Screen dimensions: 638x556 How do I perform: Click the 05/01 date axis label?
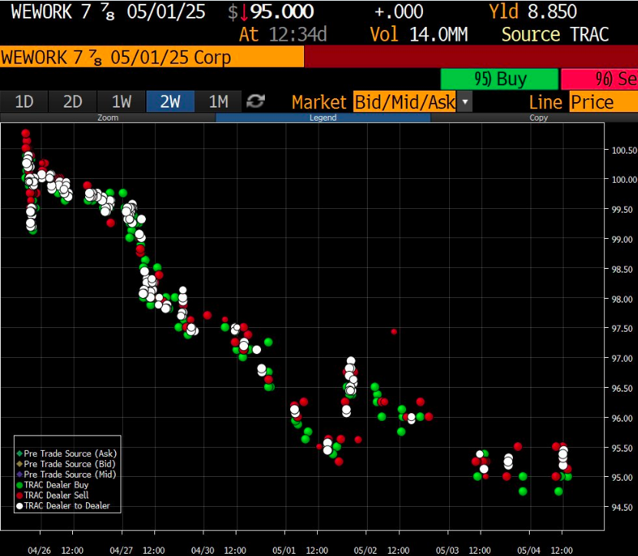pyautogui.click(x=284, y=551)
